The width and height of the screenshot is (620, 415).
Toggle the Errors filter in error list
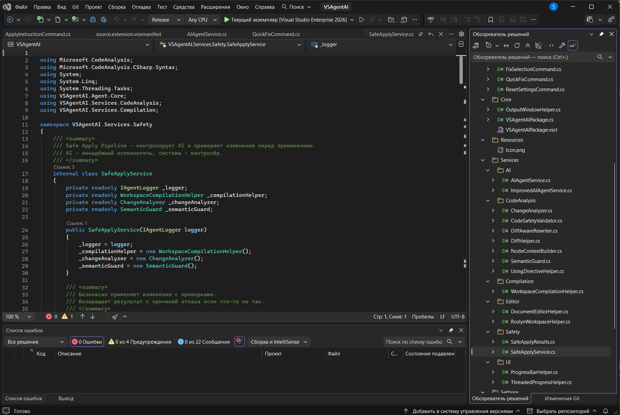click(87, 342)
